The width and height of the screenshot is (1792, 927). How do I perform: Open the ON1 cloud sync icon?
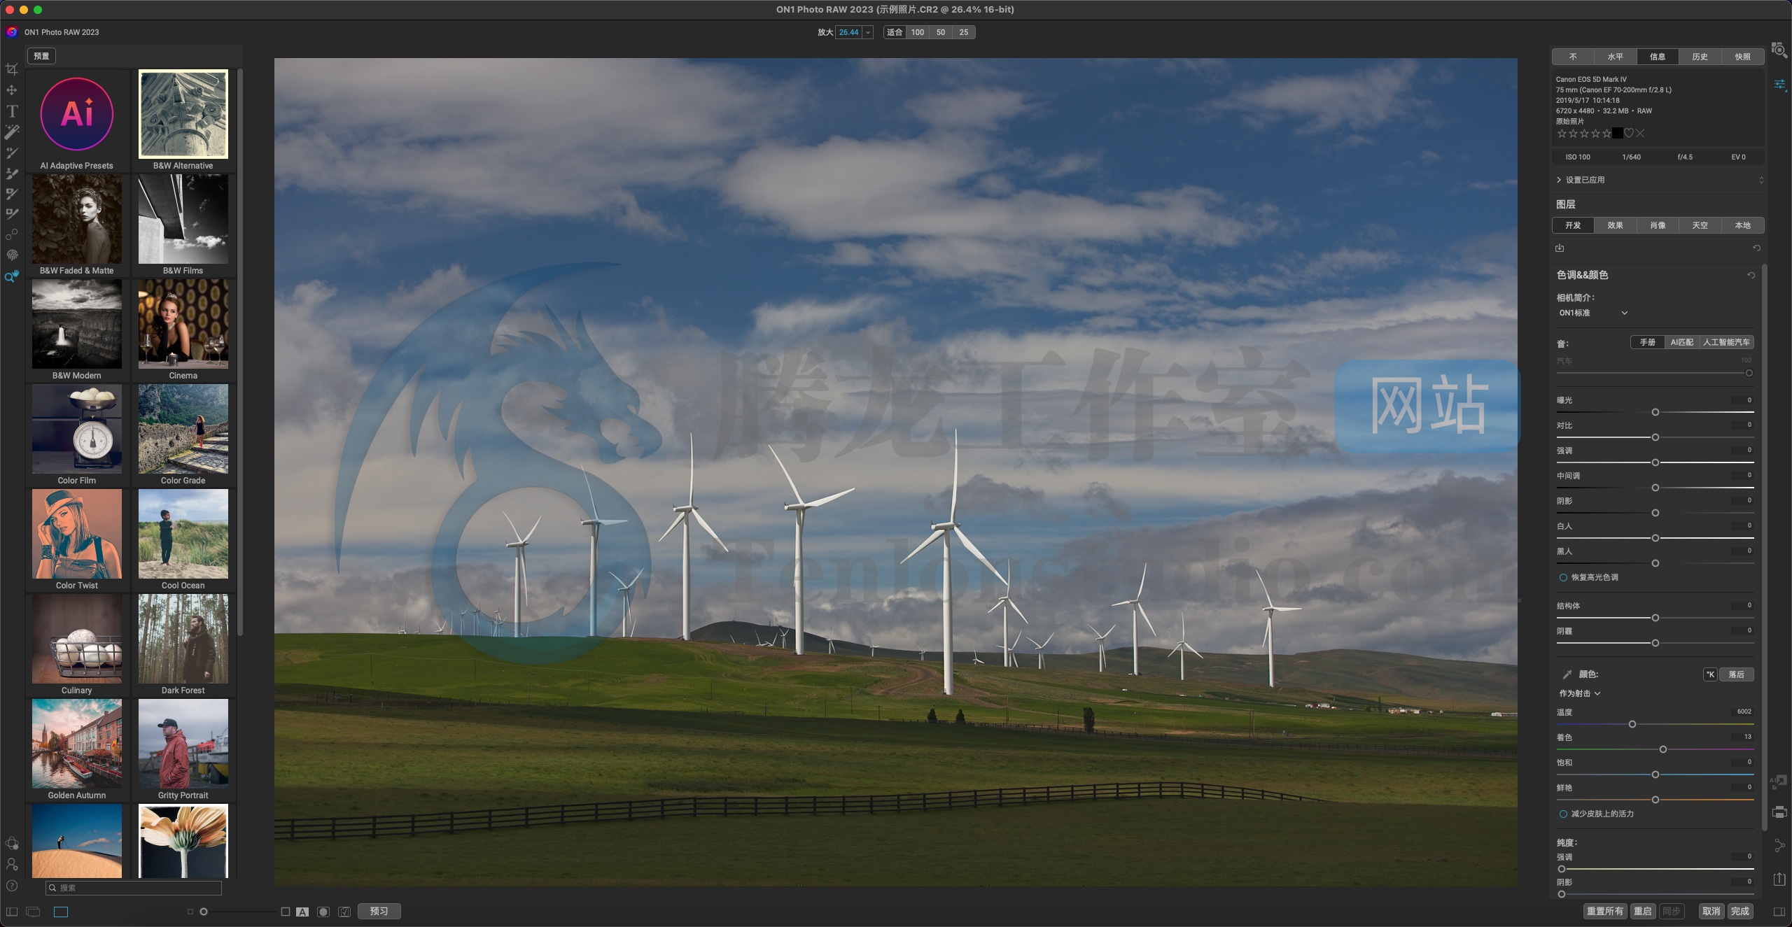(12, 844)
